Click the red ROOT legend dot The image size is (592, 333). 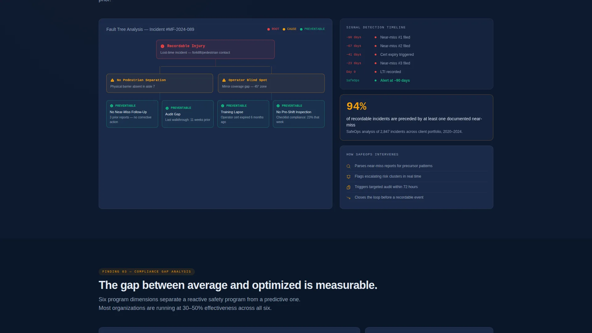pos(269,29)
